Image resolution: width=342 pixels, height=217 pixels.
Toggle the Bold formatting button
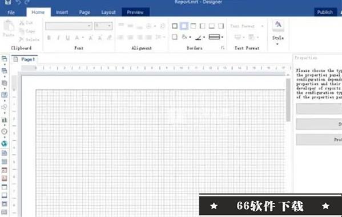(x=49, y=38)
